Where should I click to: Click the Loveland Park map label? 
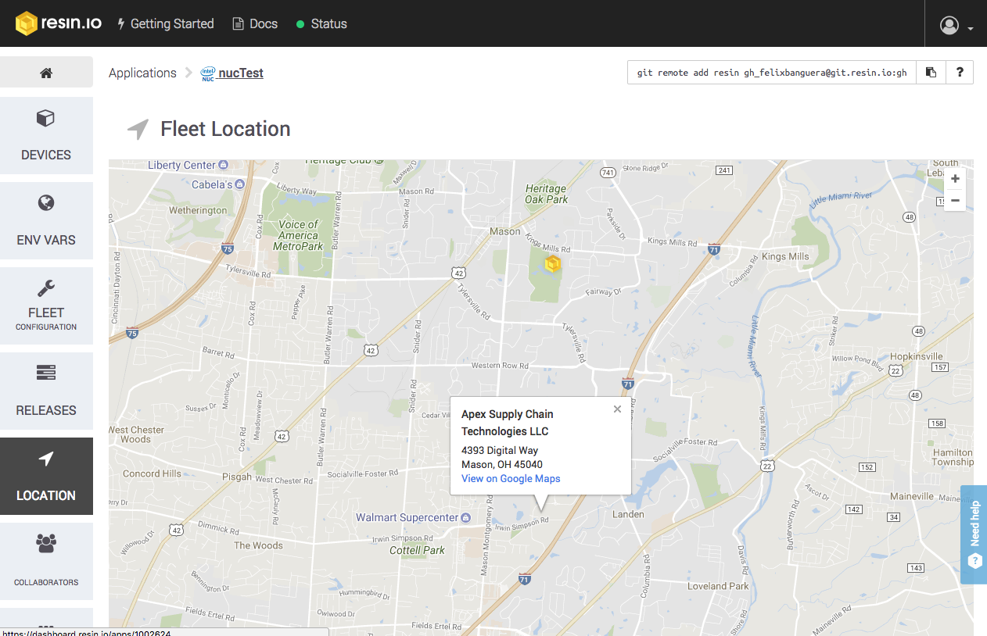tap(718, 586)
